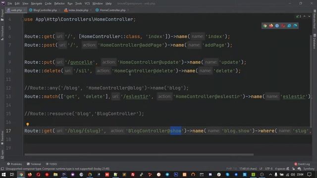Open the VCS menu
The width and height of the screenshot is (317, 178).
[x=87, y=3]
